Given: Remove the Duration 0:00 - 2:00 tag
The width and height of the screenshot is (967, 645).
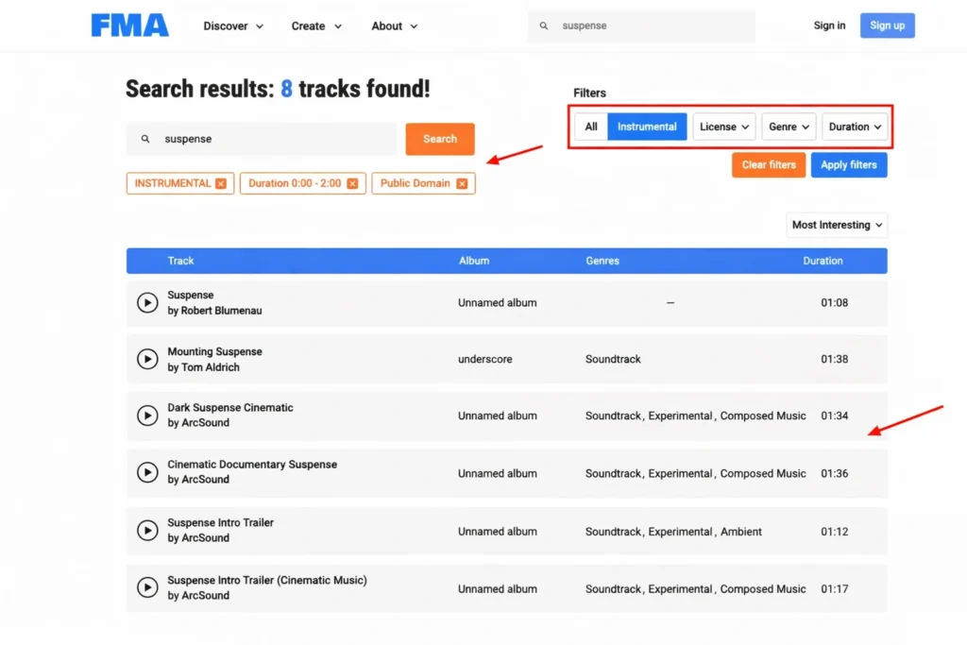Looking at the screenshot, I should [x=352, y=183].
